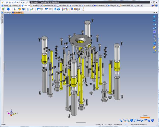The height and width of the screenshot is (127, 159).
Task: Click the color palette icon on right sidebar
Action: click(x=154, y=47)
